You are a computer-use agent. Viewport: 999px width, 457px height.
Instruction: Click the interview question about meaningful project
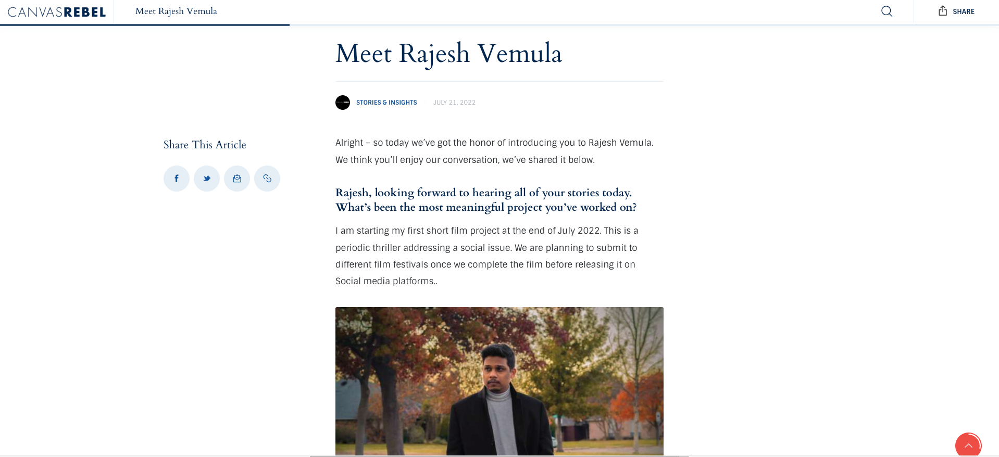coord(485,200)
